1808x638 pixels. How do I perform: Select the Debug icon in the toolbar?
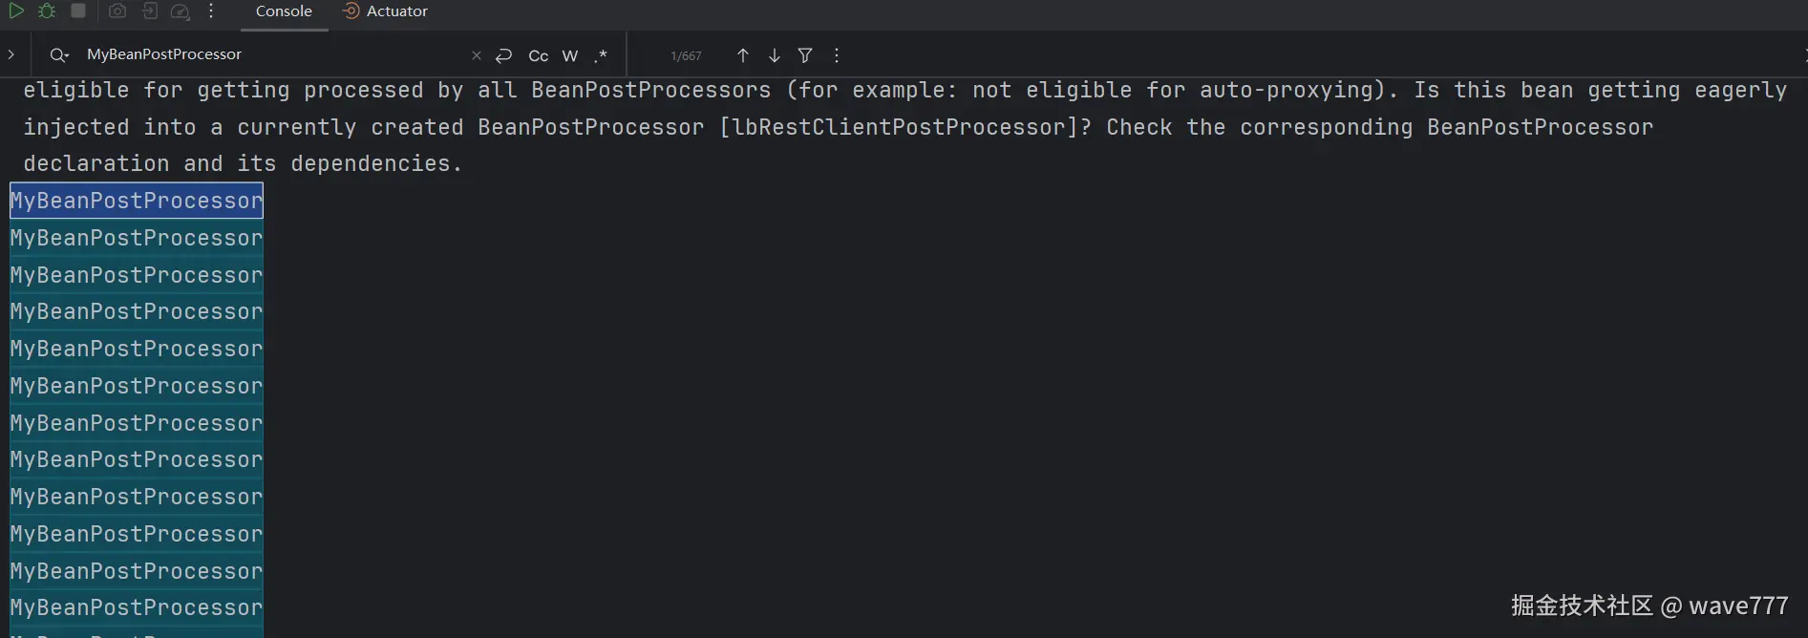click(x=46, y=11)
